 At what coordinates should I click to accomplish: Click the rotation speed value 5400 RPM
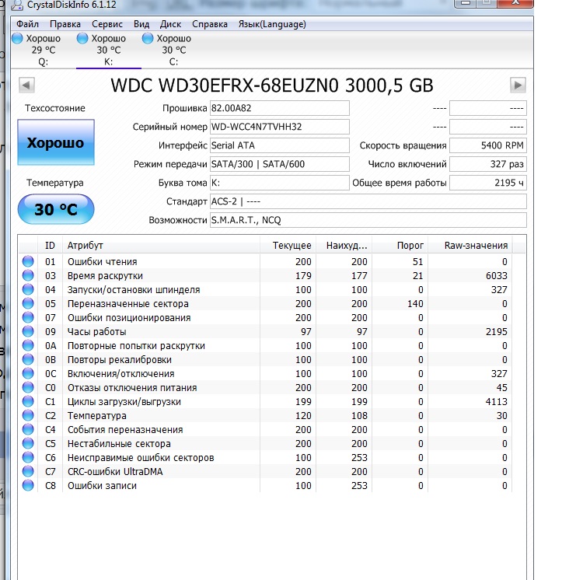pyautogui.click(x=488, y=145)
